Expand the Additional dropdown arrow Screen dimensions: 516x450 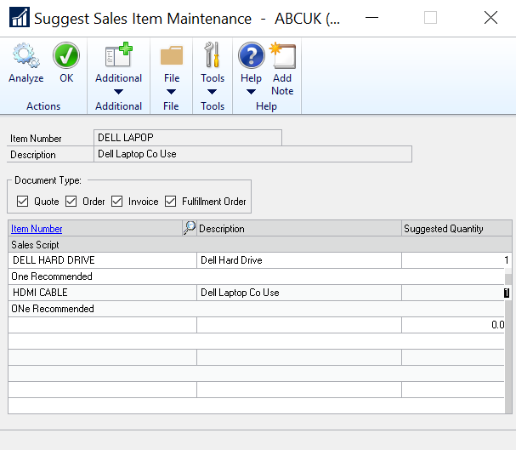[118, 92]
